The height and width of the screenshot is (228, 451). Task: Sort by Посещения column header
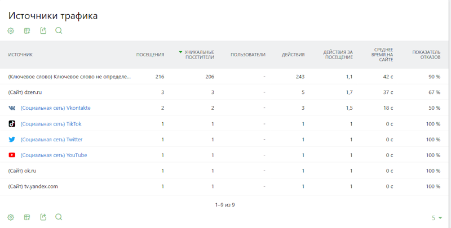(x=150, y=55)
